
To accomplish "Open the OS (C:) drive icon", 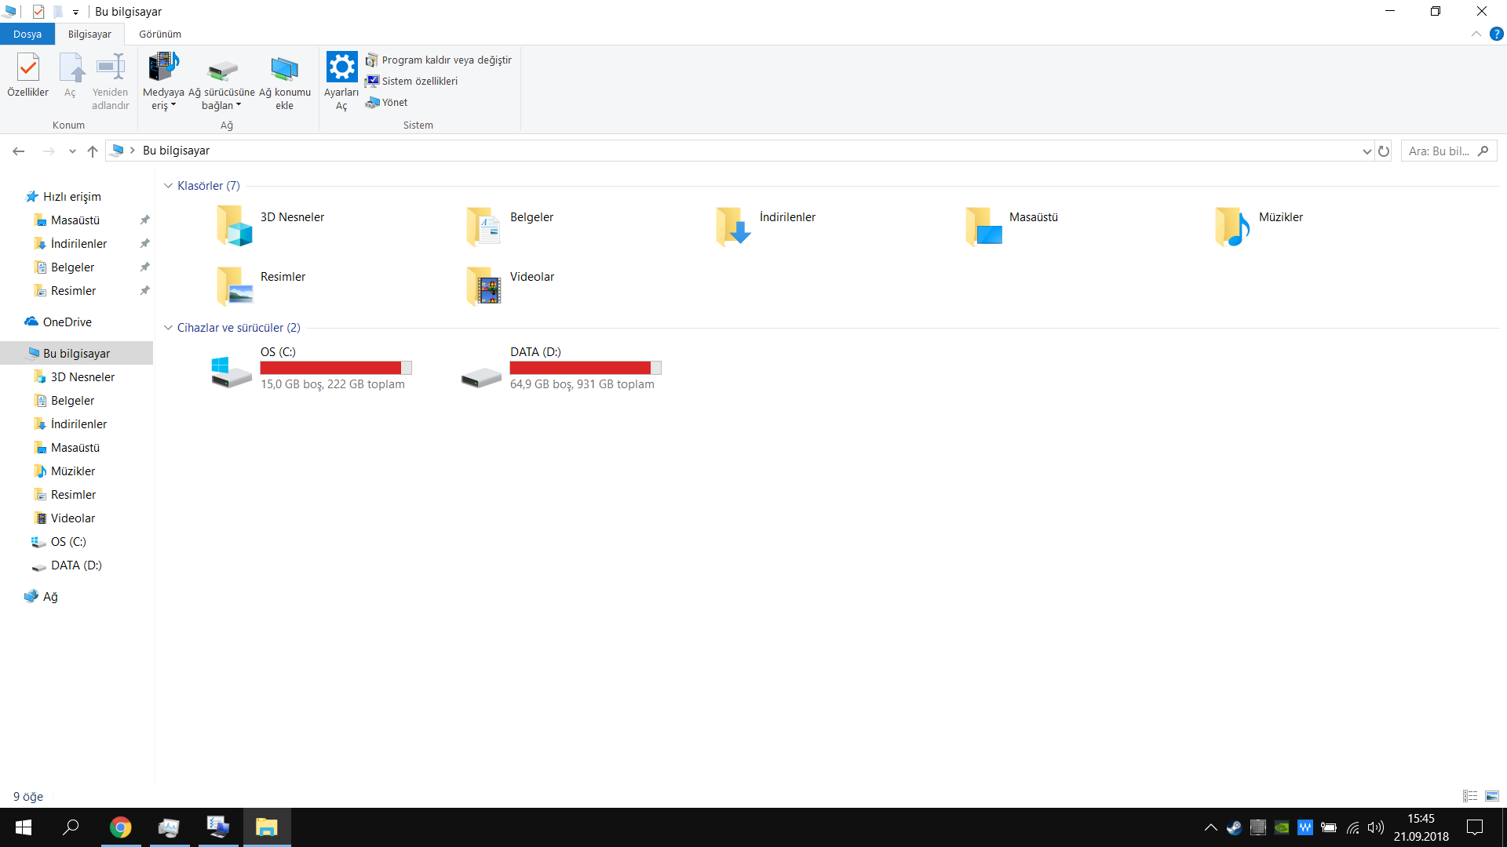I will (231, 370).
